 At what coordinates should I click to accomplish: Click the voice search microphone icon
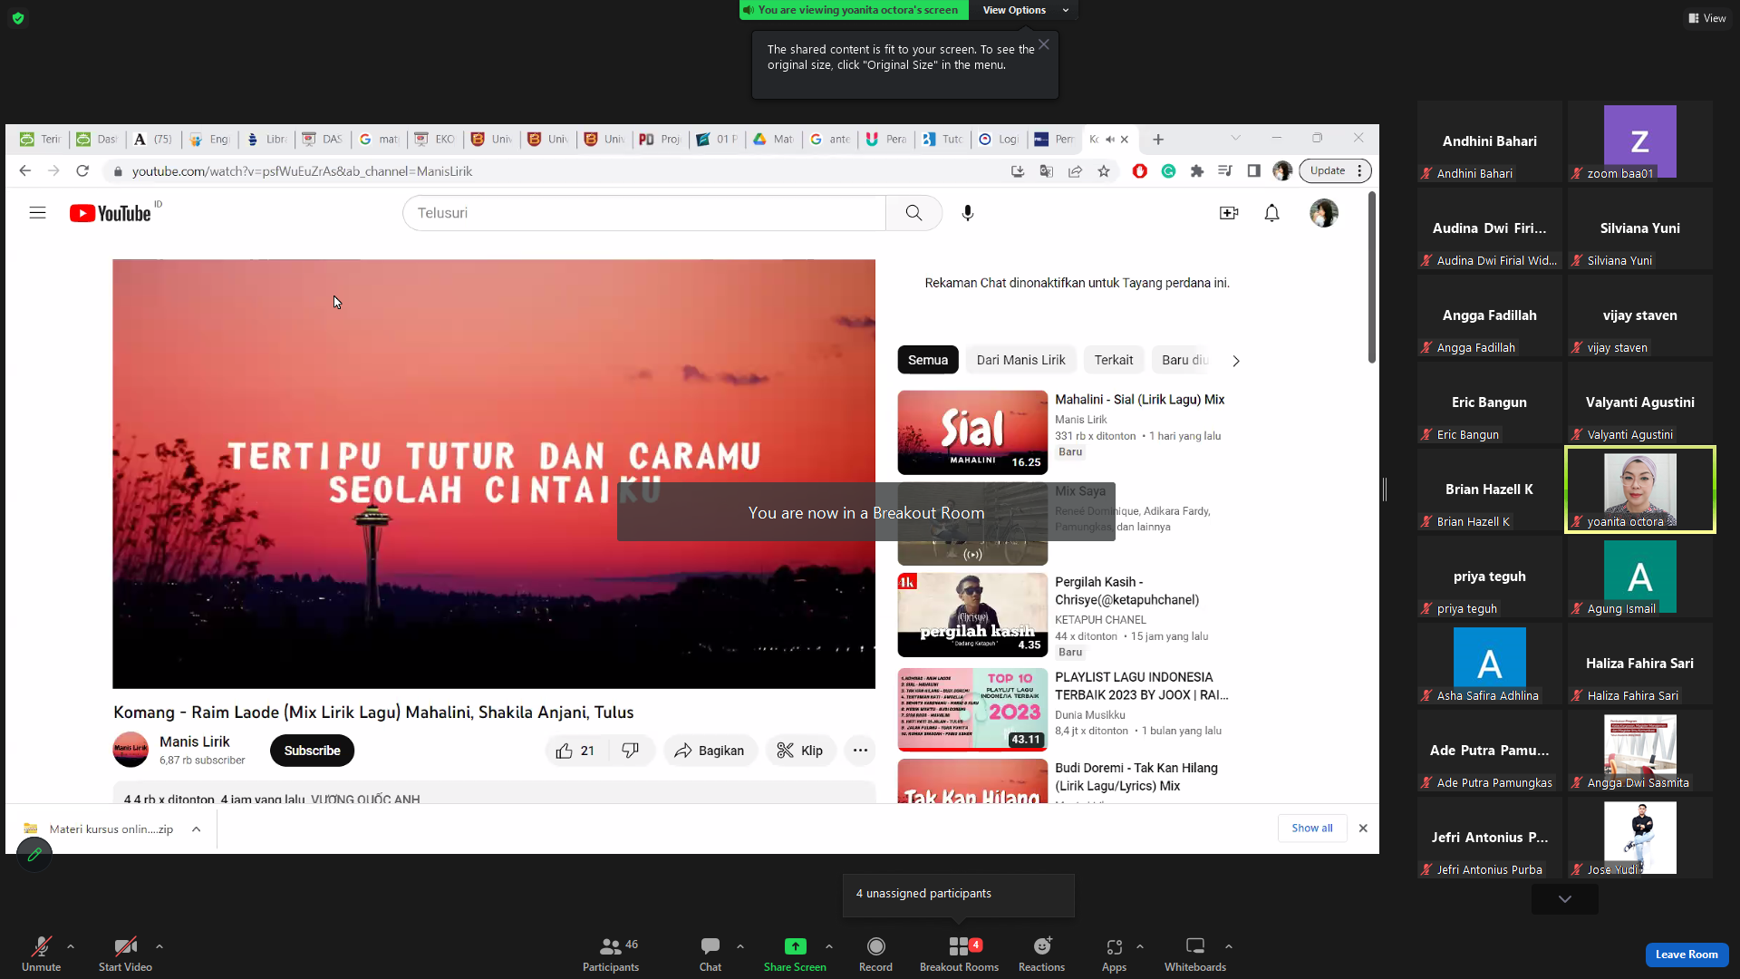968,213
